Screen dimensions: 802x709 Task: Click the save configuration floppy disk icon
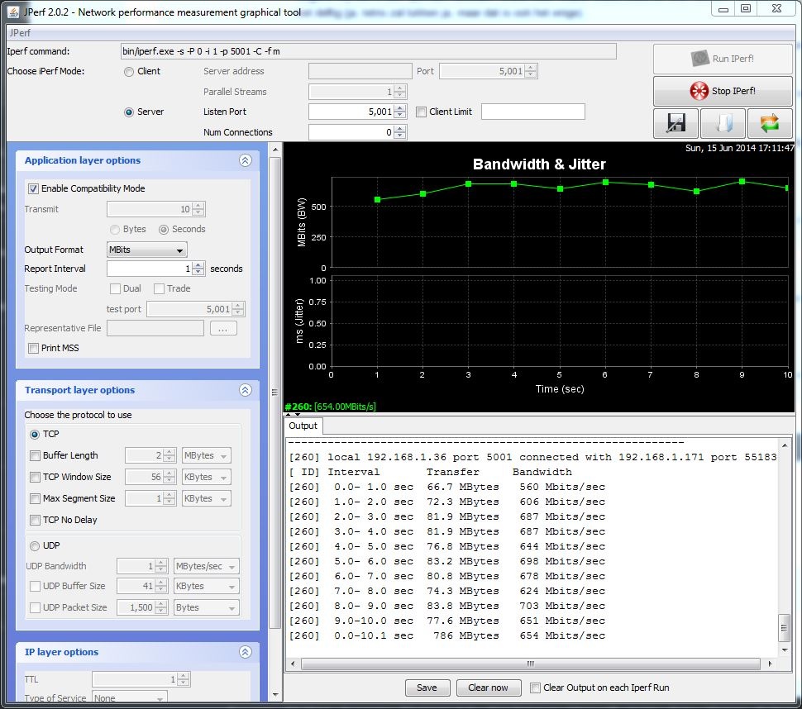[675, 124]
